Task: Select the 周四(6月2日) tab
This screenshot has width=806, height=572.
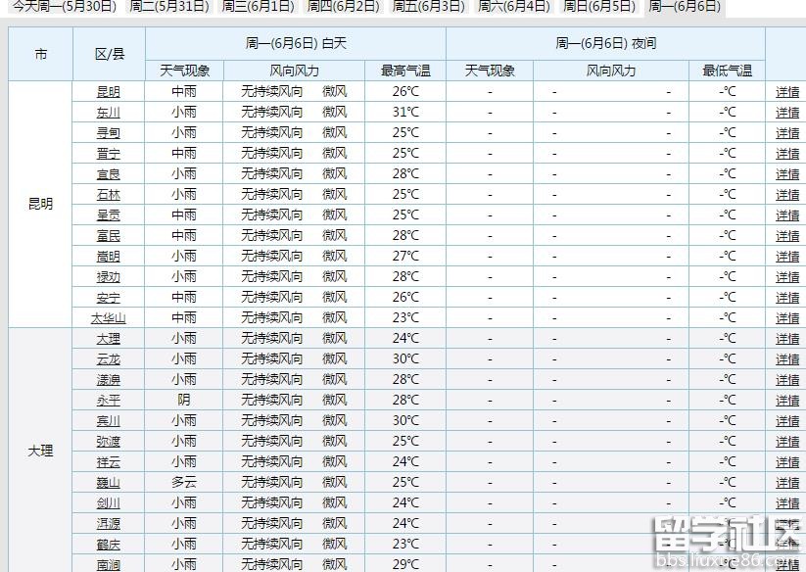Action: click(x=343, y=6)
